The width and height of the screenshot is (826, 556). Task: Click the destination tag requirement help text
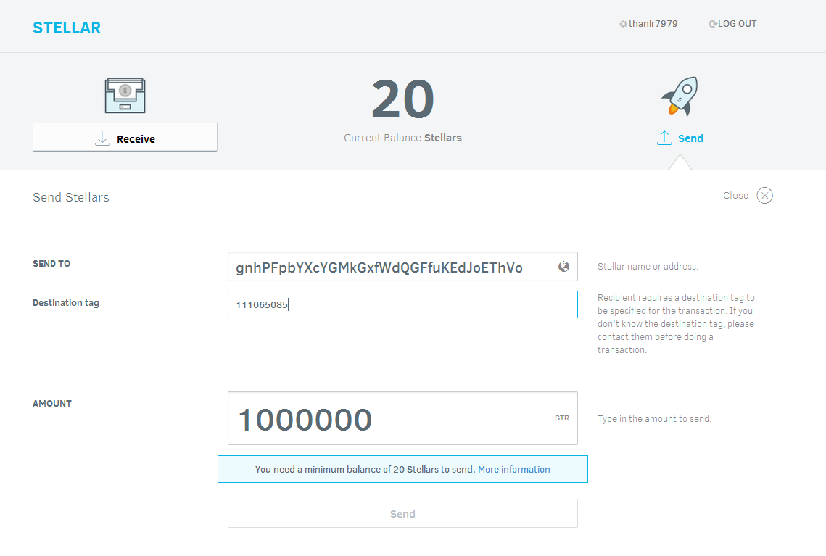pyautogui.click(x=676, y=324)
